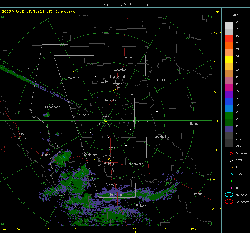The height and width of the screenshot is (233, 250).
Task: Click the cyan 27ZW arrow icon
Action: coord(229,174)
